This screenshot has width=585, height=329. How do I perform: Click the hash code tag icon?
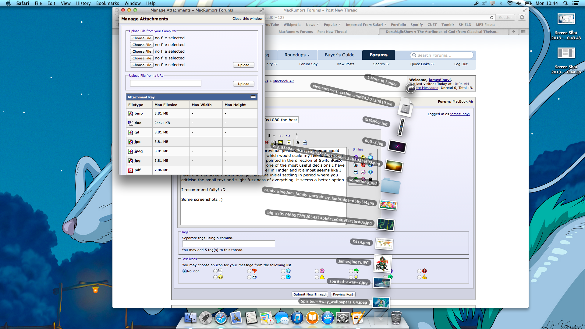(x=298, y=143)
